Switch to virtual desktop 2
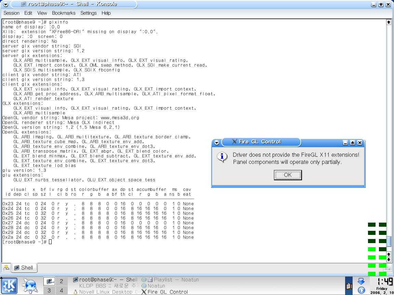 point(61,281)
